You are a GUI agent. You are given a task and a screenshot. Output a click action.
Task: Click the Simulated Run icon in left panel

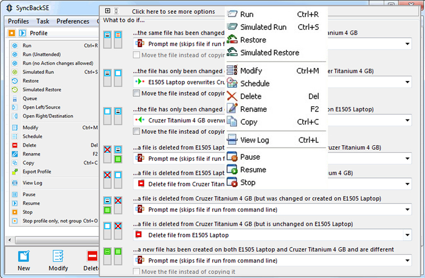pyautogui.click(x=15, y=72)
